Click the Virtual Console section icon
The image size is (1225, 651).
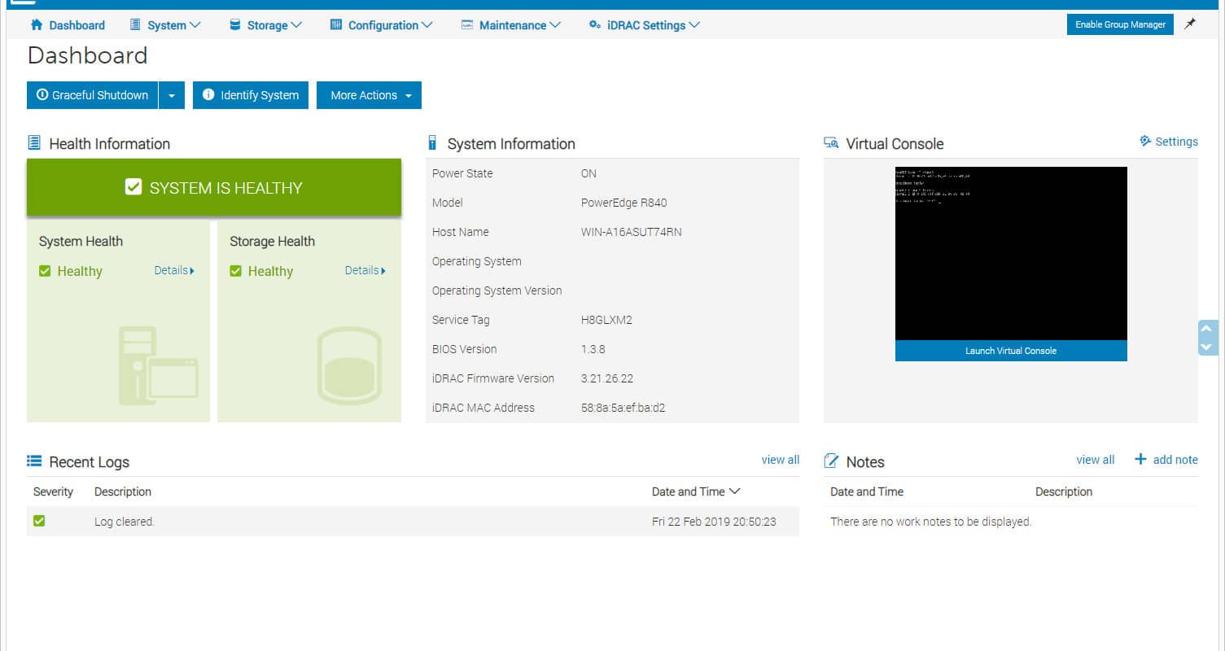point(831,143)
